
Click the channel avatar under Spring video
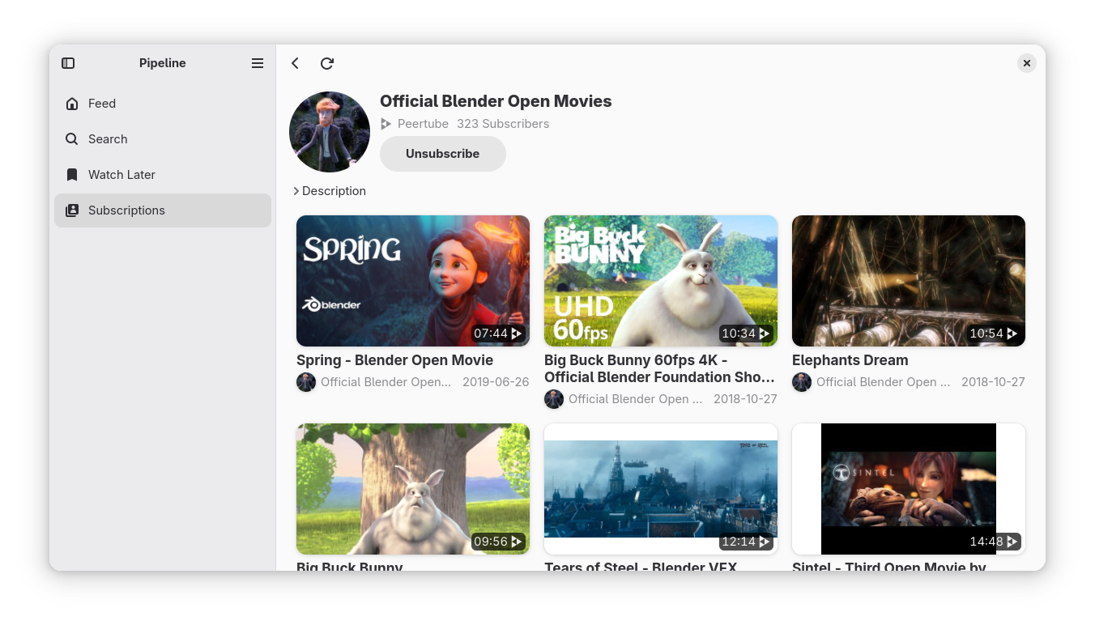(x=306, y=382)
